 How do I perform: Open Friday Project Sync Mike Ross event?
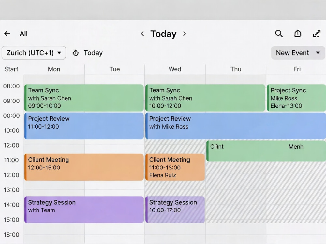point(296,98)
